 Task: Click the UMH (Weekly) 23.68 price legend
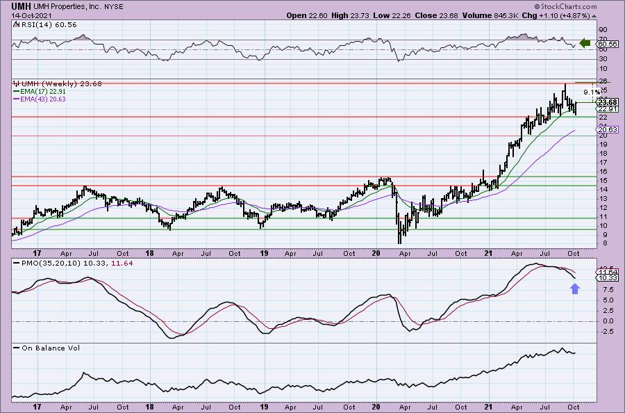coord(58,84)
